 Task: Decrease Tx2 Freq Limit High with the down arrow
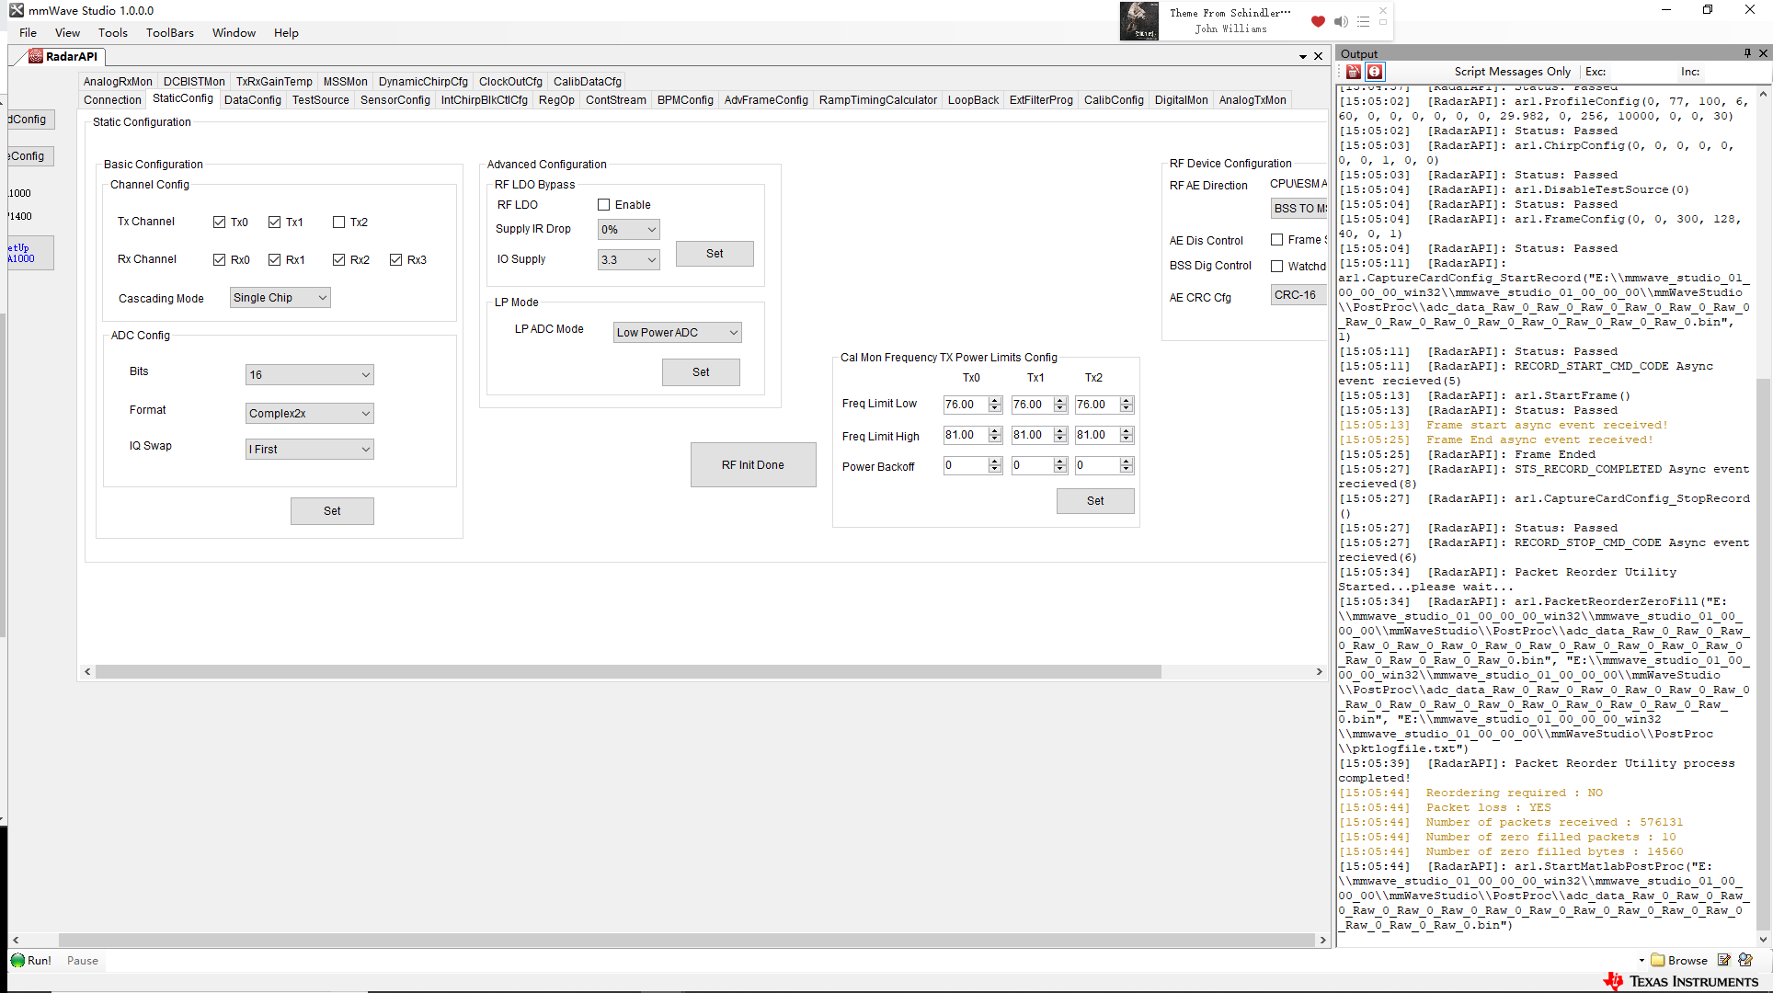(x=1127, y=439)
